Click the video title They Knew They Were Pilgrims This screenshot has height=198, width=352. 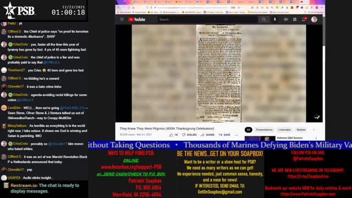tap(167, 129)
